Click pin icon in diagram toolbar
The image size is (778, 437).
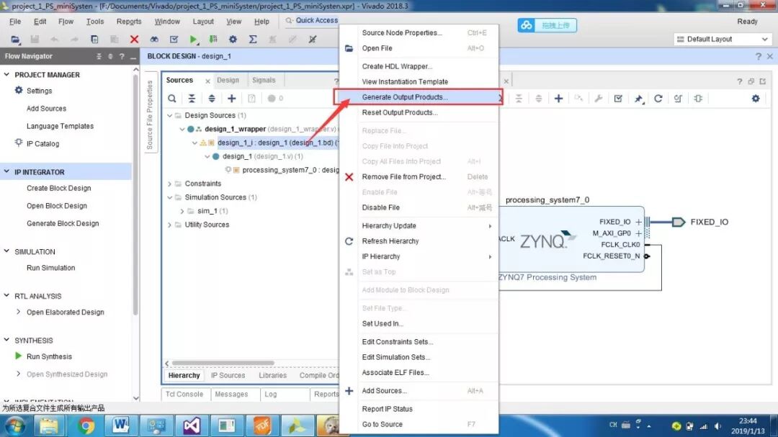pyautogui.click(x=638, y=99)
